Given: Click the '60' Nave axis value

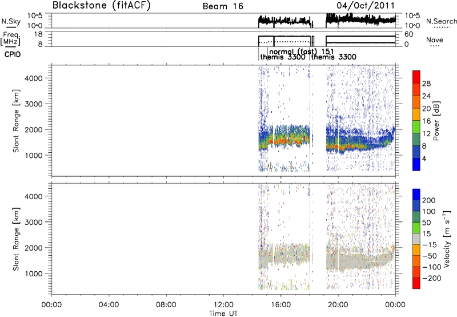Looking at the screenshot, I should click(x=409, y=34).
